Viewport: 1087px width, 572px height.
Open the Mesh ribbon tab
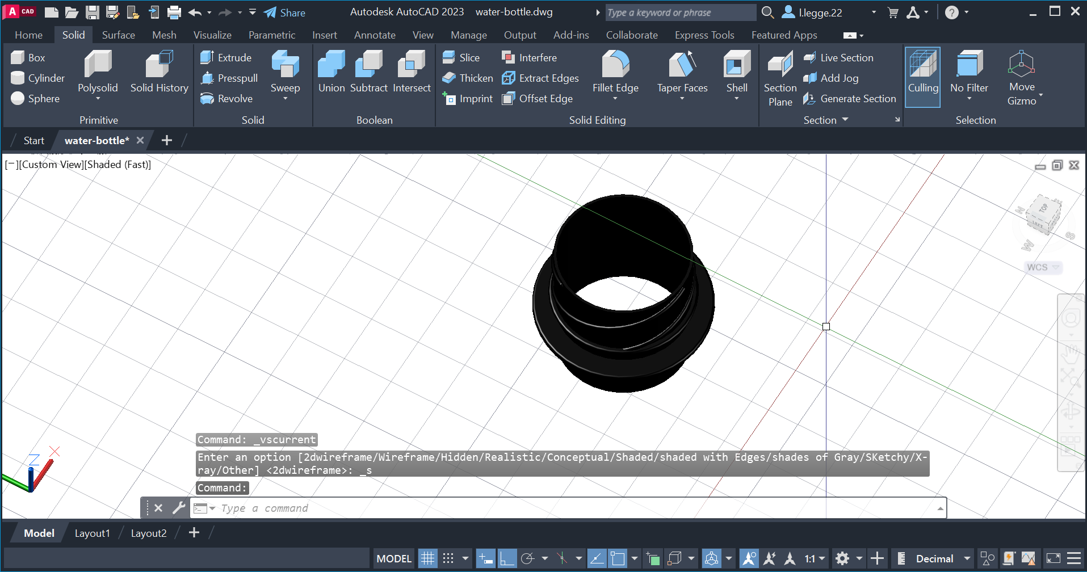click(x=164, y=35)
